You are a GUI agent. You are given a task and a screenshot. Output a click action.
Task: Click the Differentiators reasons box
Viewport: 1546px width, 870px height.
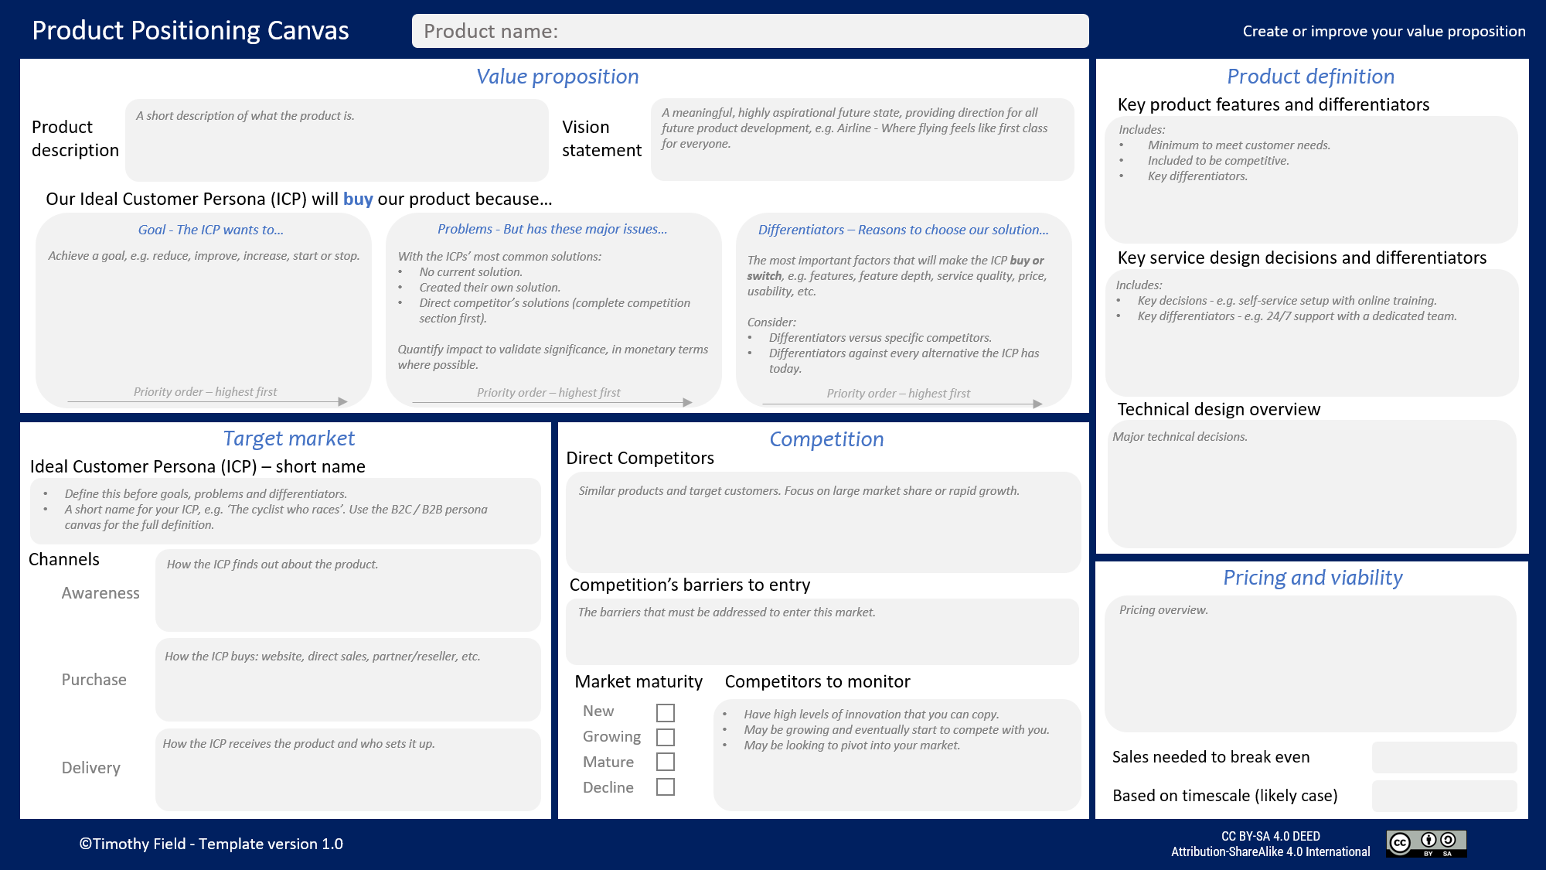tap(904, 310)
